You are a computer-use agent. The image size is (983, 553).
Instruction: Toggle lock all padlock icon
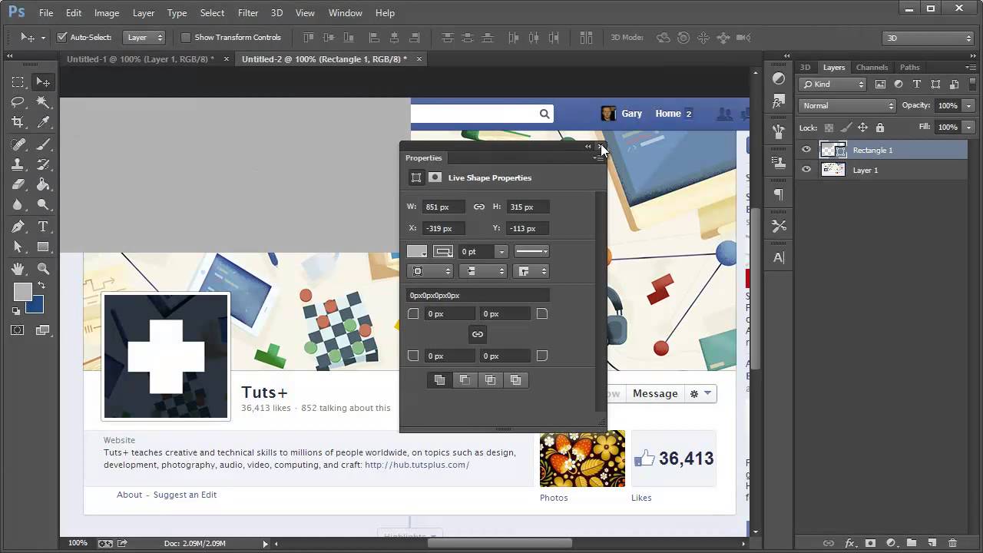click(880, 127)
